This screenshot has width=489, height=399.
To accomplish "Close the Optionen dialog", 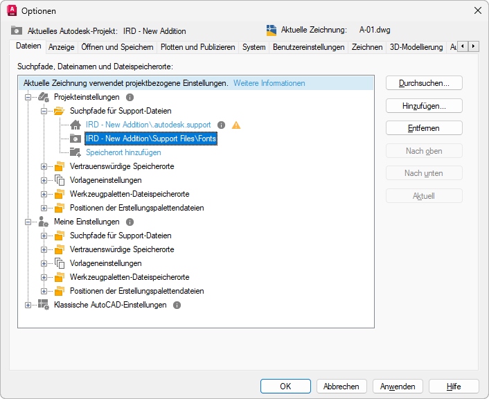I will pyautogui.click(x=477, y=10).
